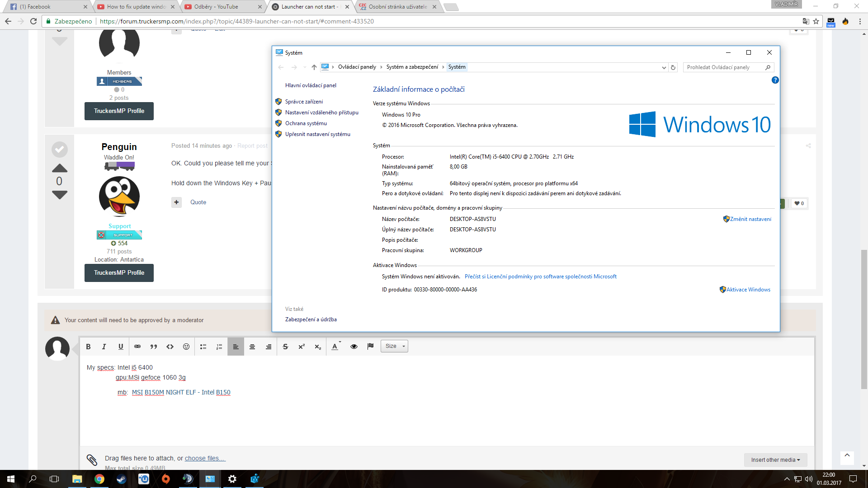Open the Insert other media dropdown
The image size is (868, 488).
coord(775,460)
